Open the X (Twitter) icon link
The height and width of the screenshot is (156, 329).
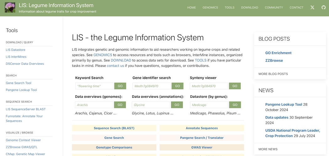tap(312, 8)
